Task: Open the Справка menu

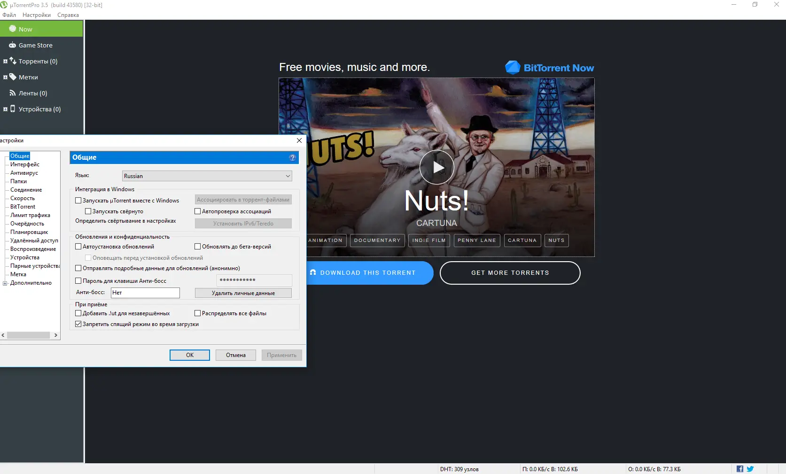Action: click(x=68, y=15)
